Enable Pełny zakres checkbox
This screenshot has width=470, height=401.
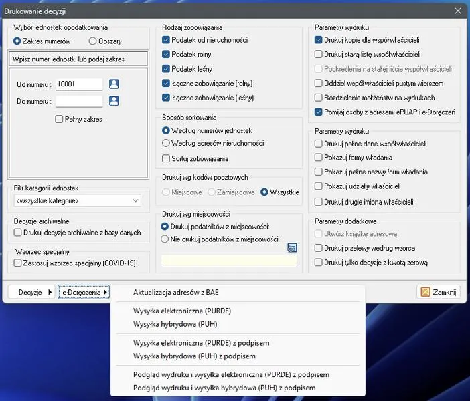pyautogui.click(x=60, y=119)
